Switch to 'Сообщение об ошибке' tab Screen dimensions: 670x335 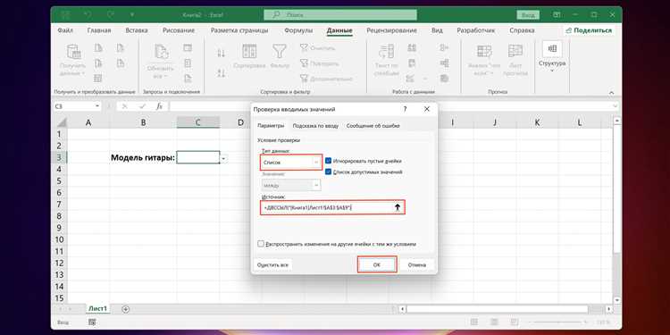(373, 126)
